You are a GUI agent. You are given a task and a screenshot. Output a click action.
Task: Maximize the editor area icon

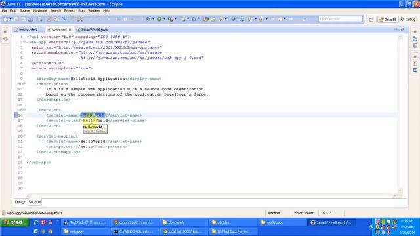coord(402,29)
